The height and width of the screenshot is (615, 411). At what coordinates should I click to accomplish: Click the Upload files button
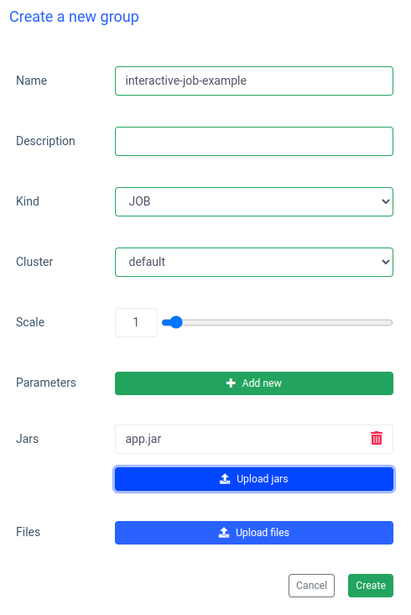(x=254, y=533)
